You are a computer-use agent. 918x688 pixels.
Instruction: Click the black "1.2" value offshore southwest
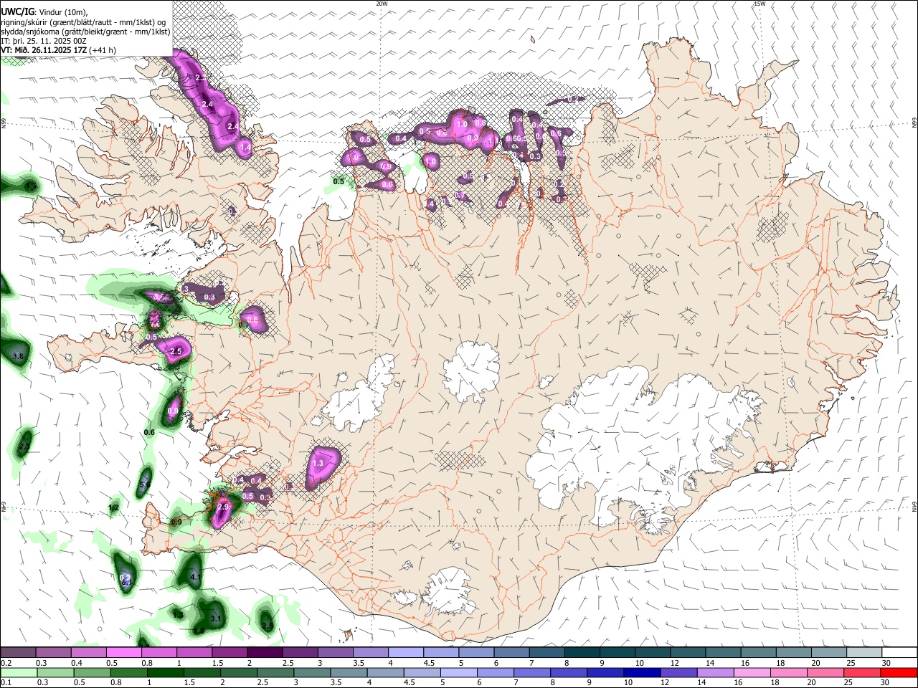pyautogui.click(x=113, y=507)
